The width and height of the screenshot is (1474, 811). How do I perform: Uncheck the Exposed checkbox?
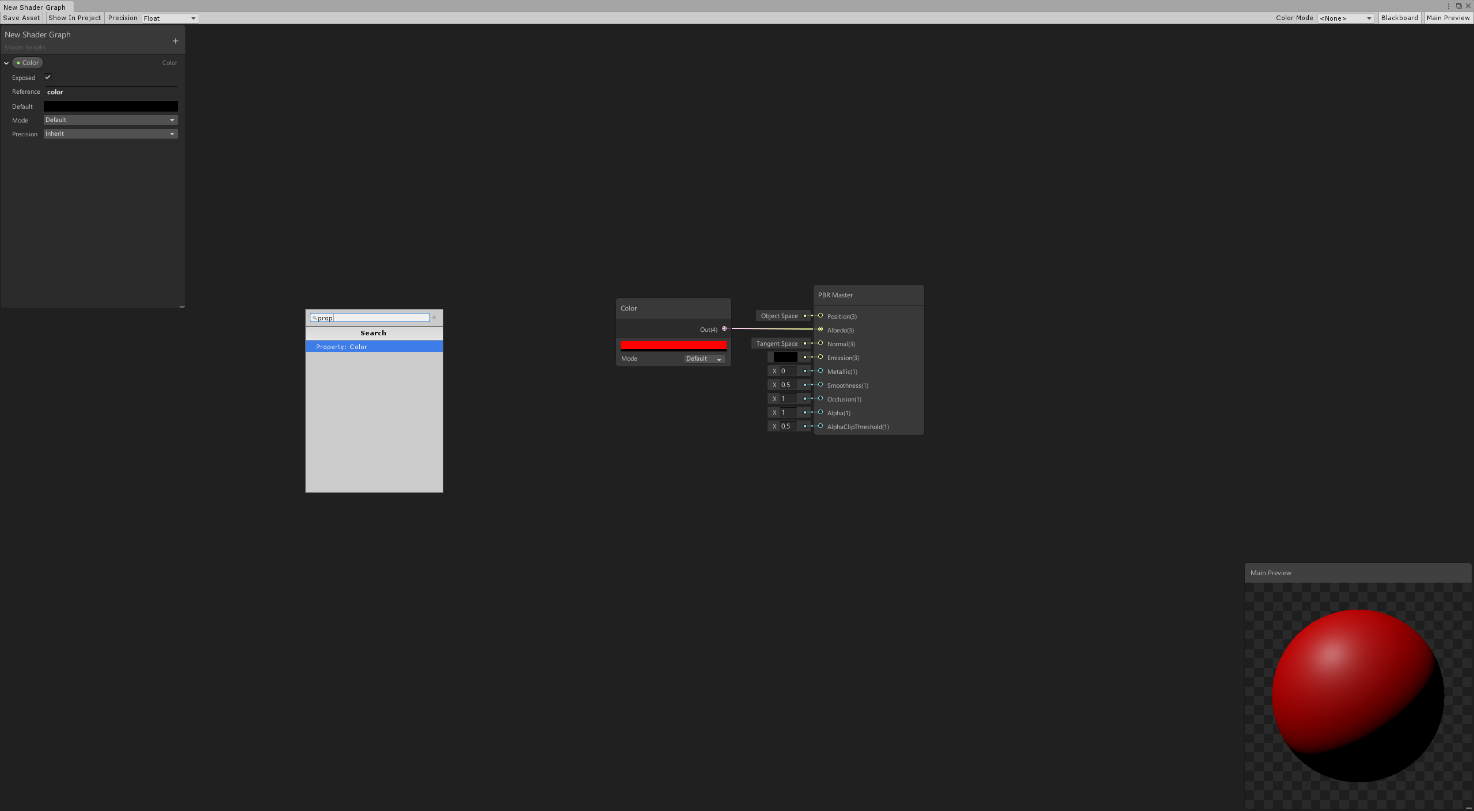48,77
